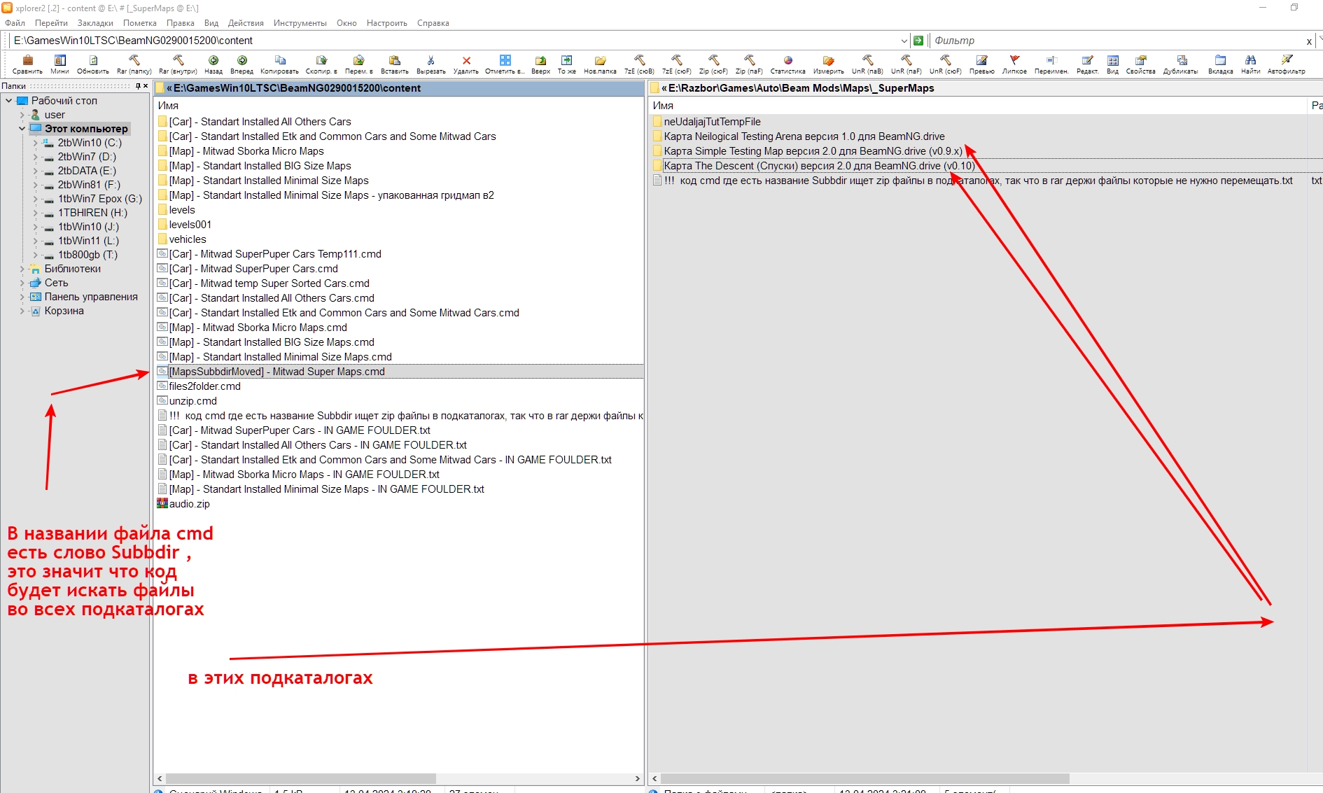Click the Редакт. edit icon
Image resolution: width=1323 pixels, height=793 pixels.
(1088, 64)
